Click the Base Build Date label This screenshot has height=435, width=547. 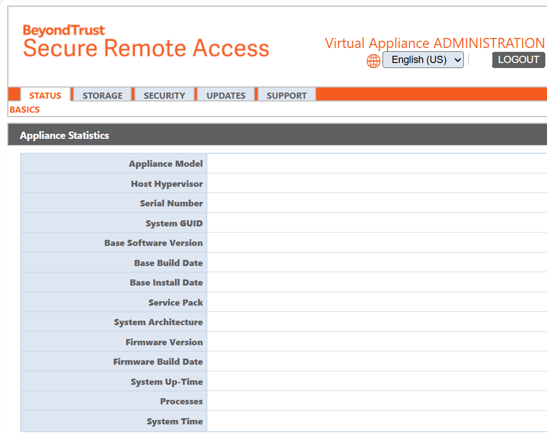point(168,263)
